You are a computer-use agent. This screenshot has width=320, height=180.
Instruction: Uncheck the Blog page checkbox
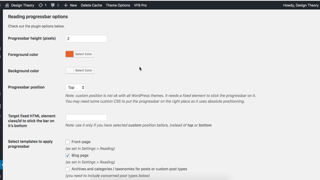67,155
